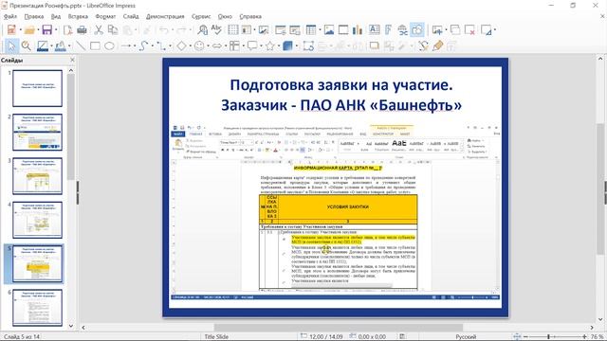The width and height of the screenshot is (607, 341).
Task: Click the zoom in plus button
Action: [x=584, y=337]
